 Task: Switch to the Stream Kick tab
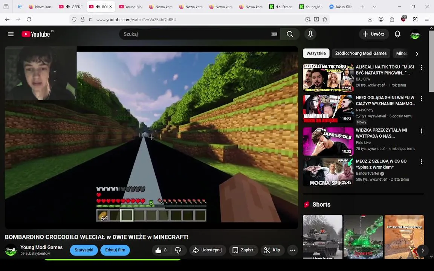pos(281,7)
